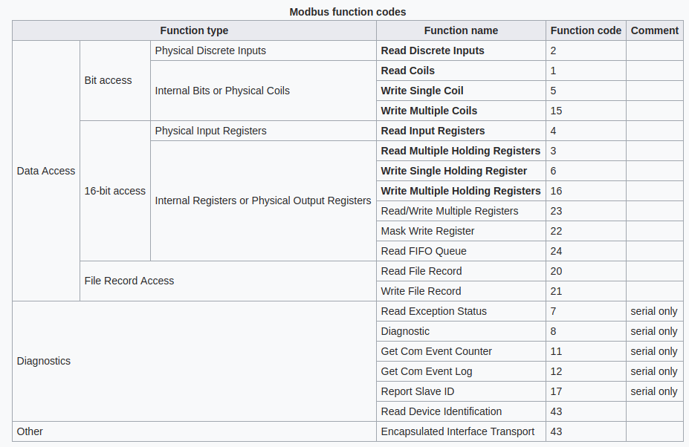Click Write Single Coil entry
Image resolution: width=689 pixels, height=447 pixels.
[x=422, y=91]
